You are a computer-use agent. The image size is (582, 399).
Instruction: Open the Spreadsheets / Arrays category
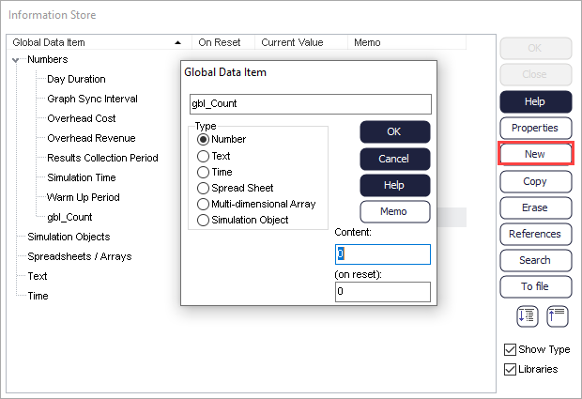click(x=79, y=256)
